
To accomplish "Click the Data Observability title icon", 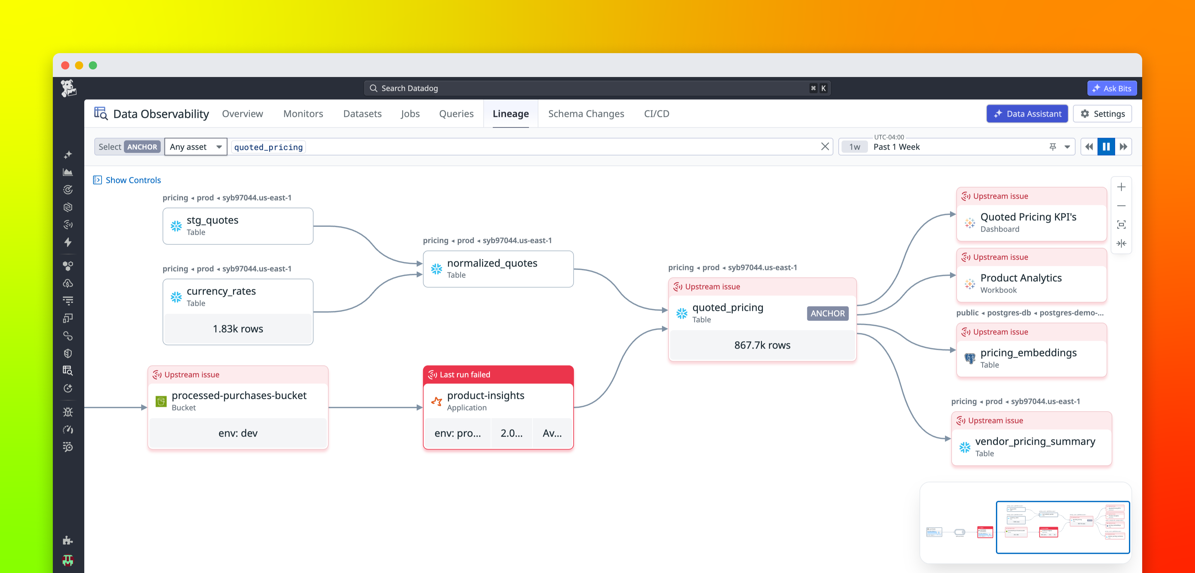I will [101, 113].
